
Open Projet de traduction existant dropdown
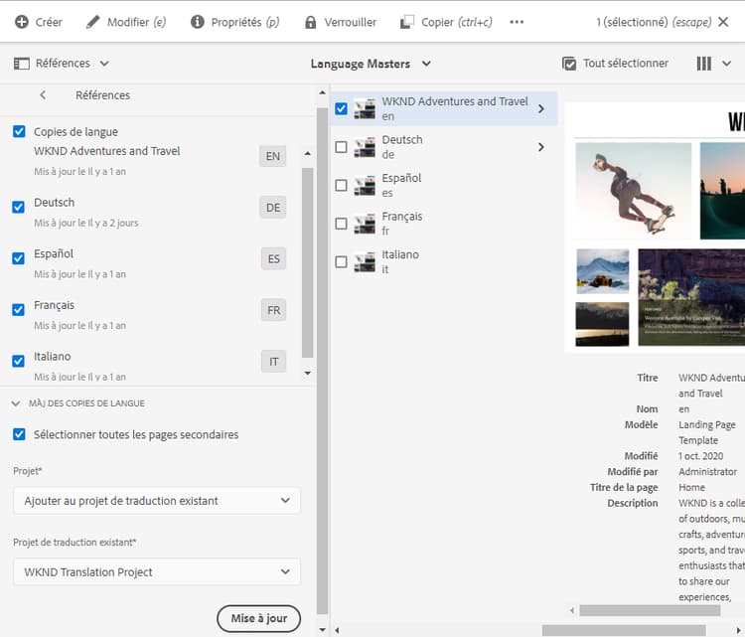point(157,571)
